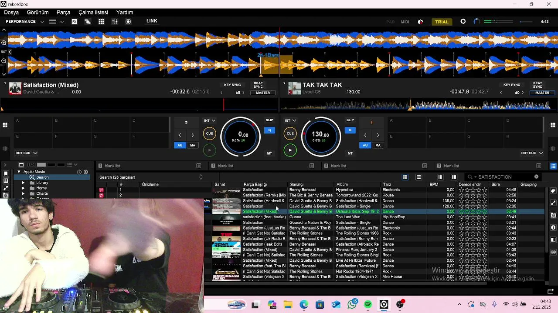
Task: Toggle deck 2 SLIP mode
Action: [350, 120]
